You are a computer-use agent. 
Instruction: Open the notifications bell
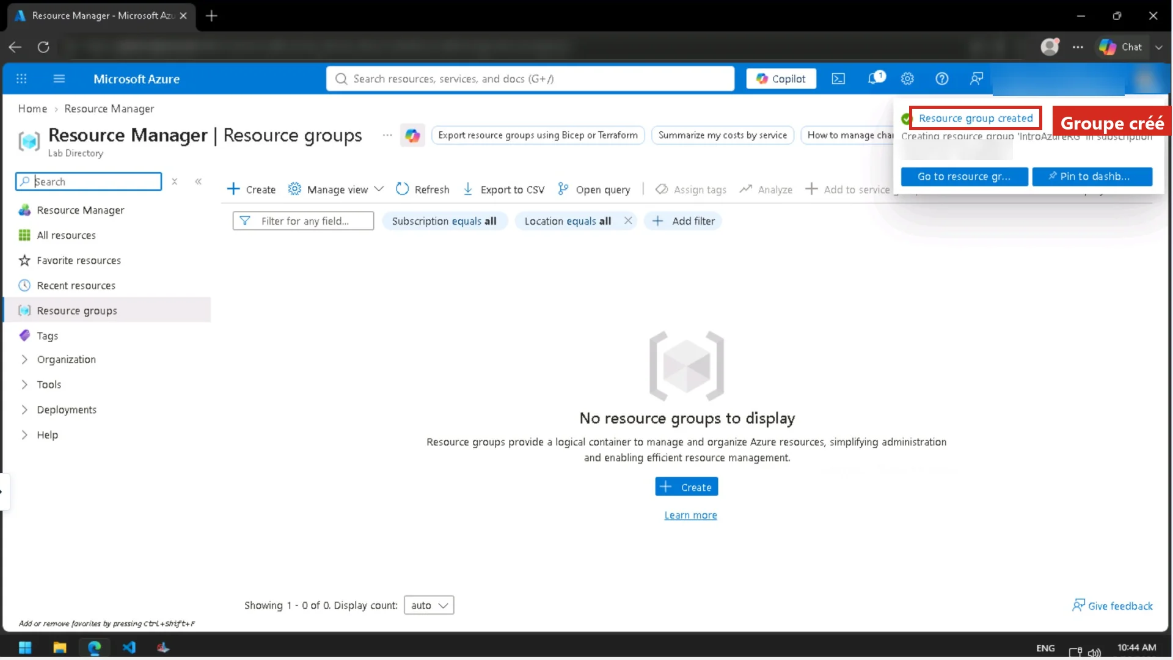(x=875, y=78)
